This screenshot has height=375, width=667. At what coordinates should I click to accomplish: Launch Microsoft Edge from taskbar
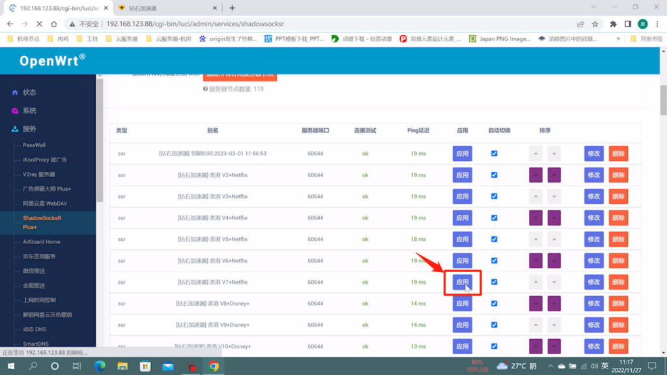pos(100,366)
